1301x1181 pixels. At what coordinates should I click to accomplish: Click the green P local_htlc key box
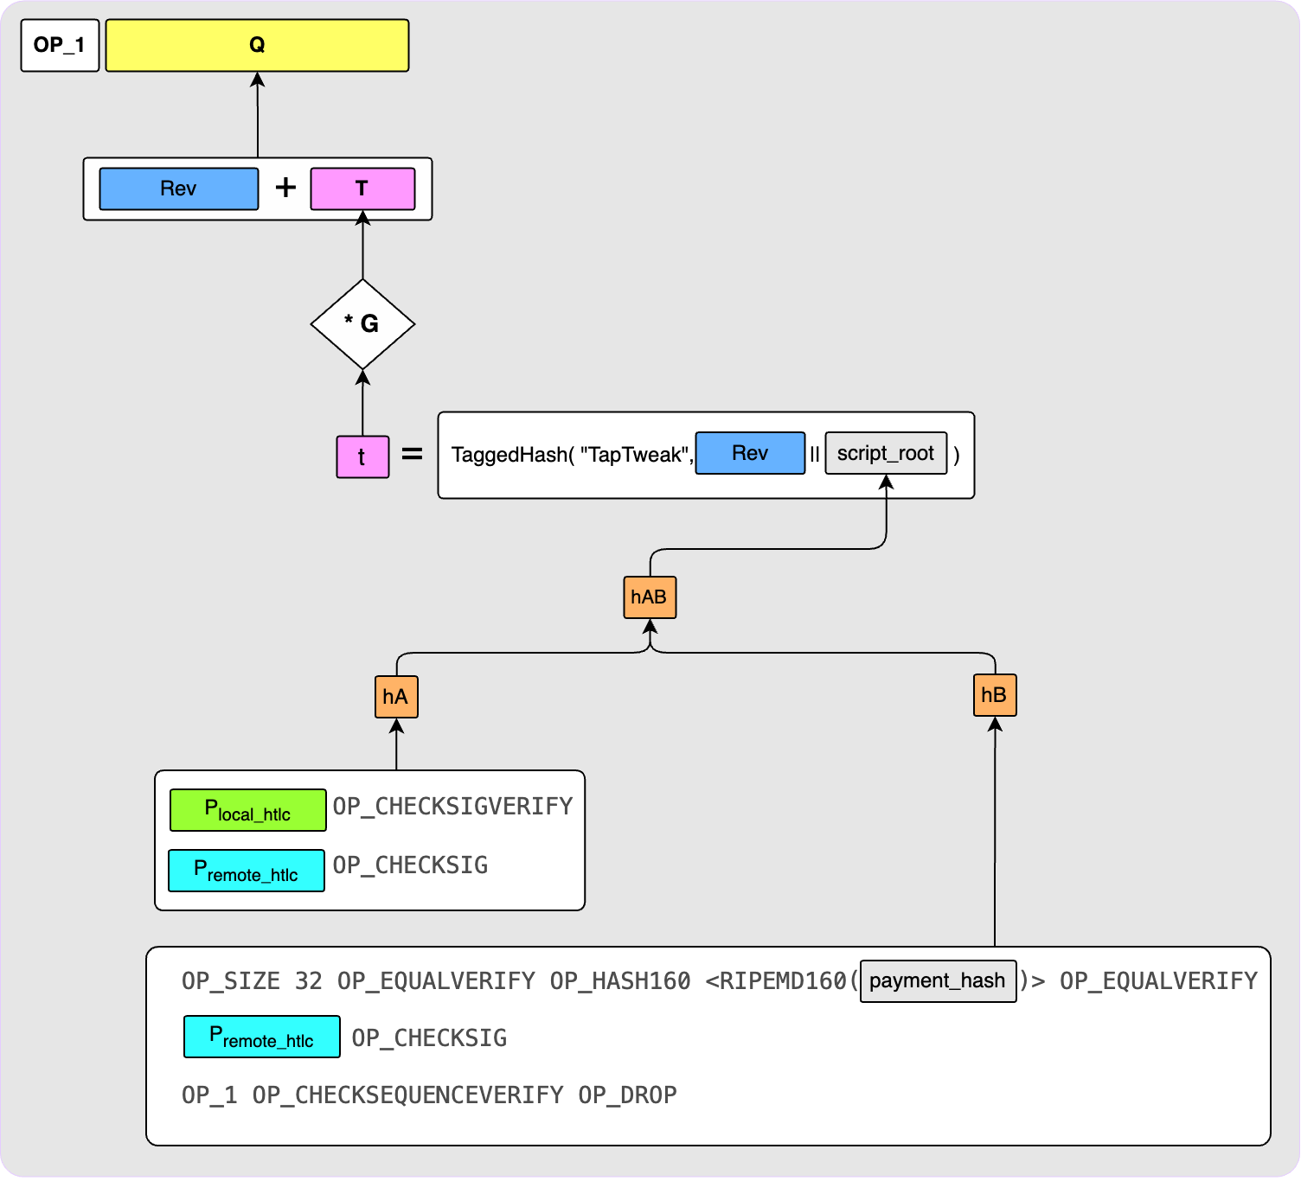pos(248,810)
